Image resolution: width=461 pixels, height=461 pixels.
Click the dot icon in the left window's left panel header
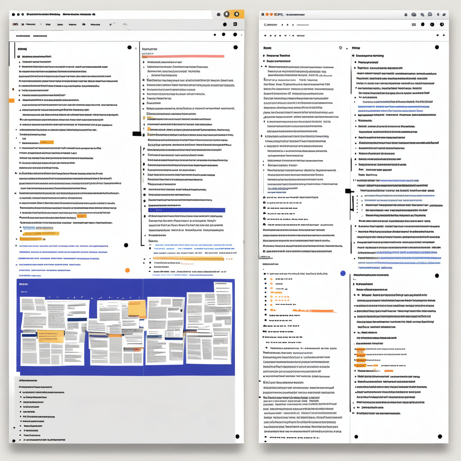pyautogui.click(x=130, y=47)
